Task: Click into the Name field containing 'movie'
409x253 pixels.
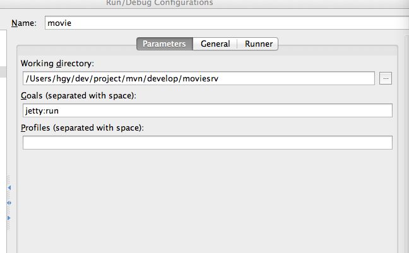Action: tap(227, 23)
